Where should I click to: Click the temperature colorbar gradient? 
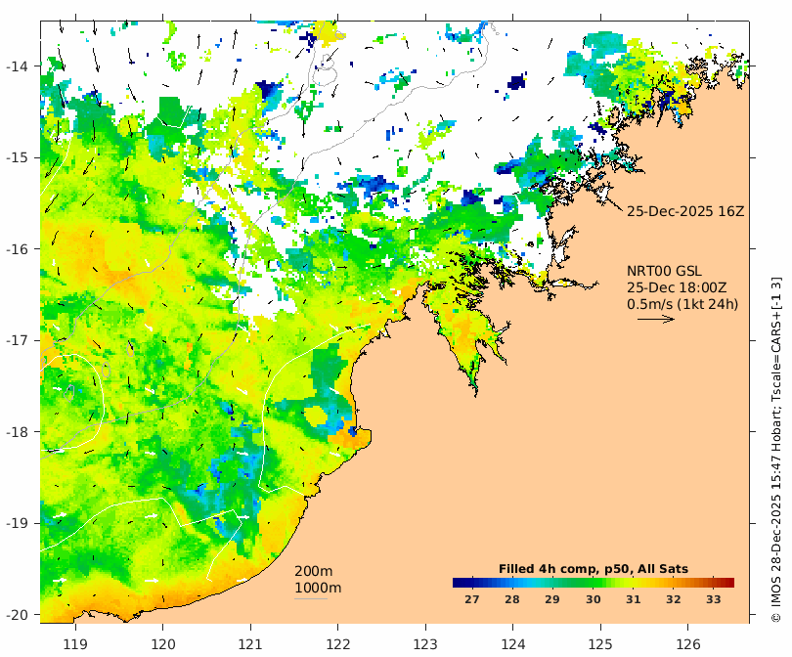[x=594, y=583]
